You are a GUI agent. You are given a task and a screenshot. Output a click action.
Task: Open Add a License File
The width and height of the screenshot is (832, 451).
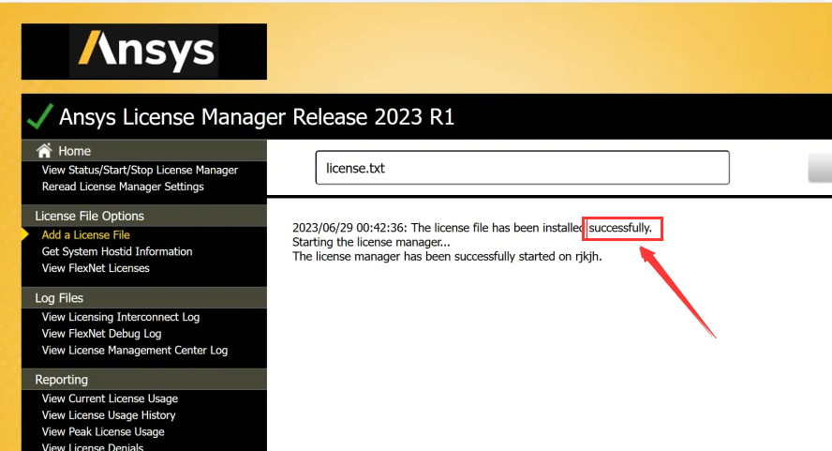coord(85,234)
